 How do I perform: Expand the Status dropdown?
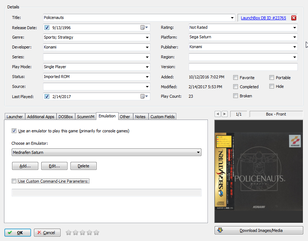tap(147, 77)
